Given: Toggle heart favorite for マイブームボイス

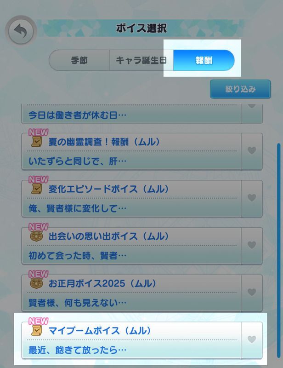Looking at the screenshot, I should 252,339.
